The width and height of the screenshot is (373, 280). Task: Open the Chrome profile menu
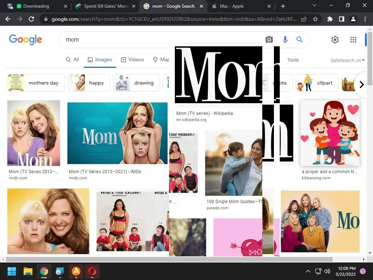(x=353, y=19)
